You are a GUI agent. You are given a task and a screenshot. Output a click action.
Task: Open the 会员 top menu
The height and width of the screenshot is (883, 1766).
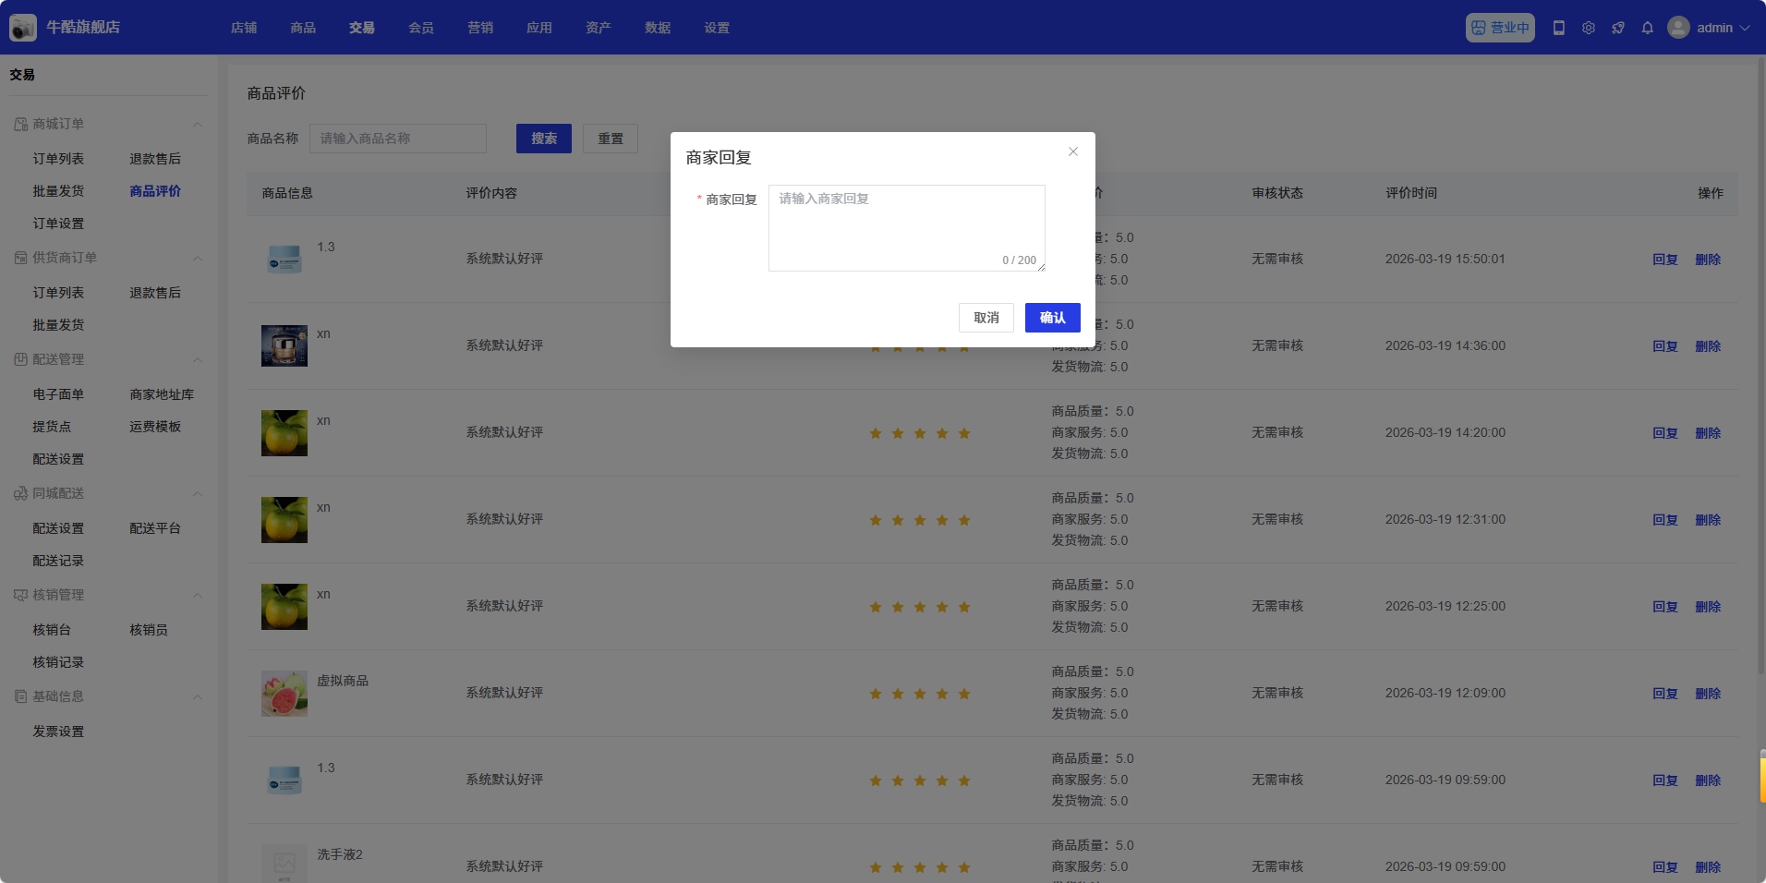tap(421, 28)
